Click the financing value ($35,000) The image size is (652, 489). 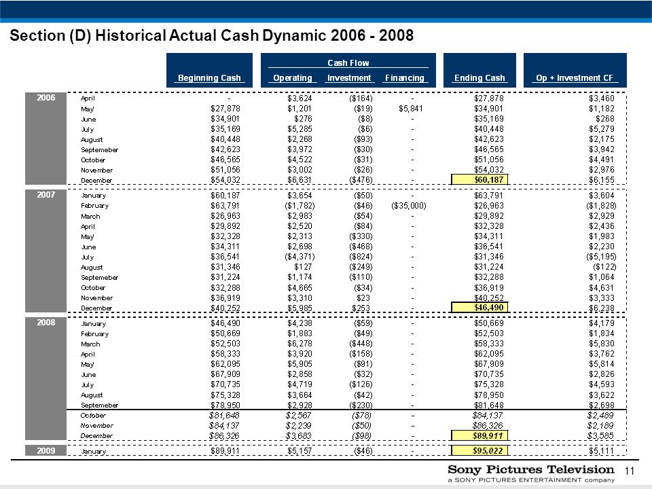[409, 205]
